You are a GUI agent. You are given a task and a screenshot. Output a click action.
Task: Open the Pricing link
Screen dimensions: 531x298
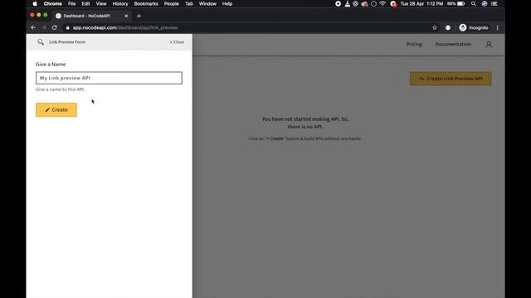tap(414, 44)
